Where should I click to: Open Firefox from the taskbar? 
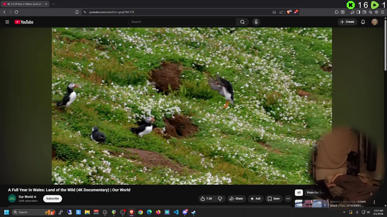tap(158, 212)
